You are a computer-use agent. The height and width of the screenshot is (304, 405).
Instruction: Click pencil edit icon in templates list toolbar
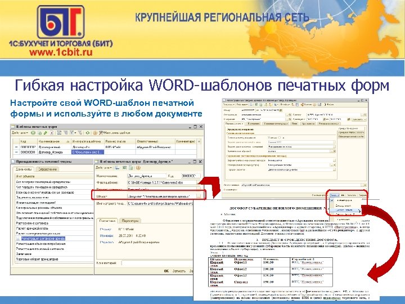coord(46,133)
